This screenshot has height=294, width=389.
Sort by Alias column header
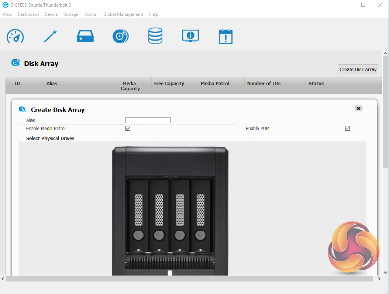(82, 85)
